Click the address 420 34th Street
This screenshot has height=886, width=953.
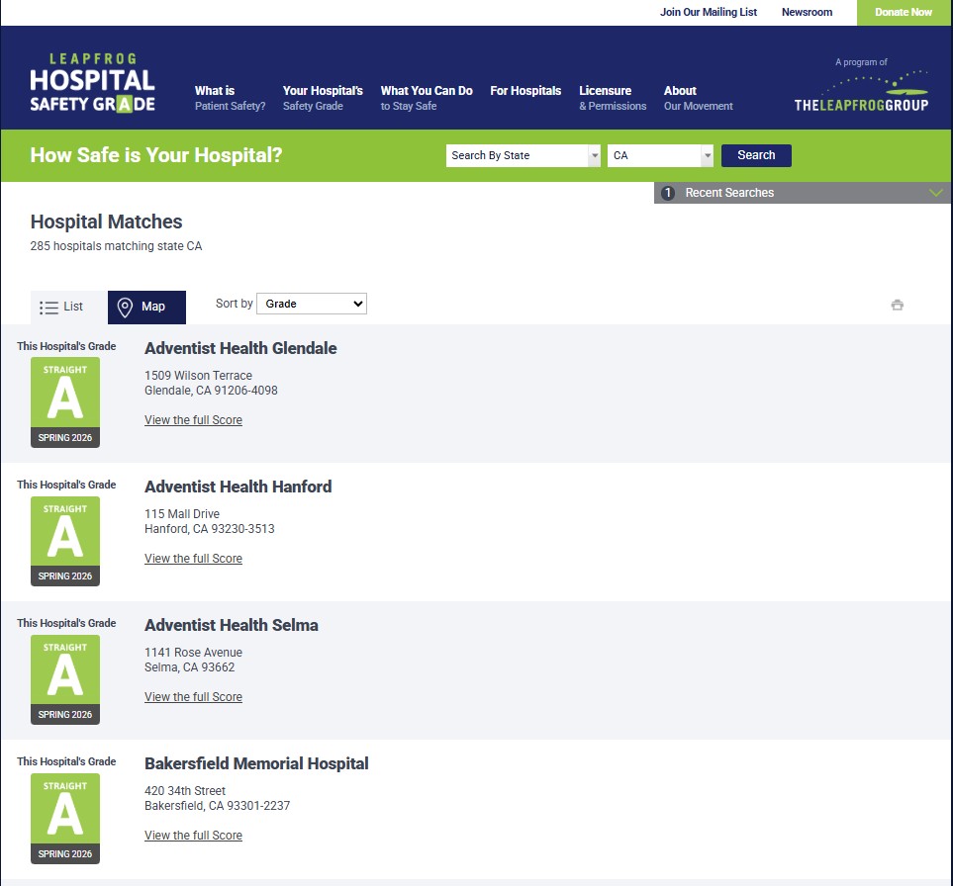tap(185, 791)
